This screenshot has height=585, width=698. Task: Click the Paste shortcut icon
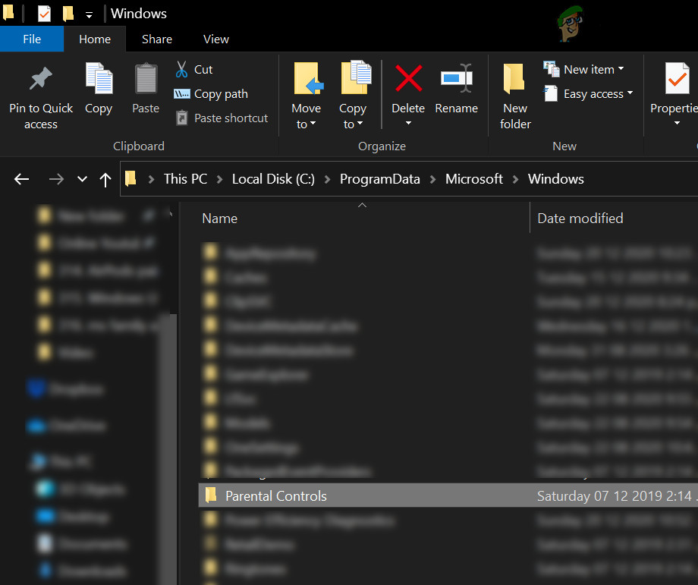(x=181, y=118)
